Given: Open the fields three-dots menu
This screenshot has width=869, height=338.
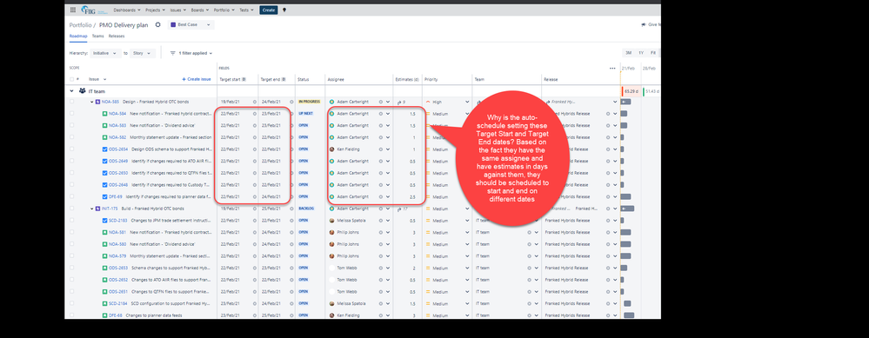Looking at the screenshot, I should (x=612, y=69).
